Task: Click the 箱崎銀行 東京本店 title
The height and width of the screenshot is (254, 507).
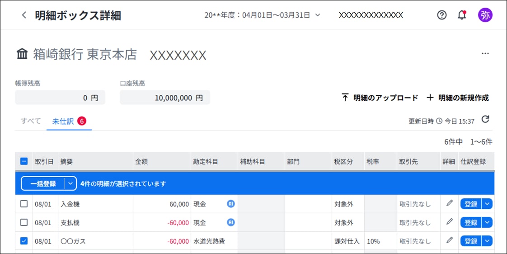Action: tap(85, 54)
